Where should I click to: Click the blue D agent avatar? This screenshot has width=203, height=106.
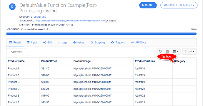[12, 7]
